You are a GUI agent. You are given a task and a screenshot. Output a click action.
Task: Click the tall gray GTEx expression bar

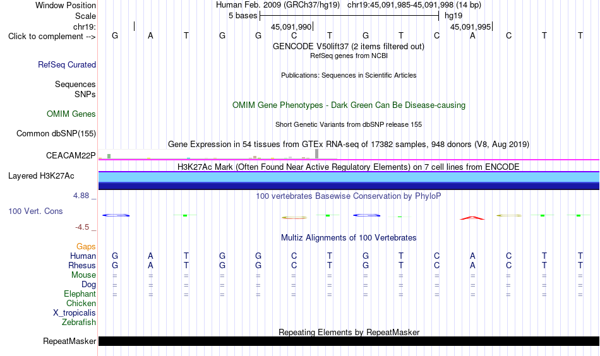[x=317, y=154]
